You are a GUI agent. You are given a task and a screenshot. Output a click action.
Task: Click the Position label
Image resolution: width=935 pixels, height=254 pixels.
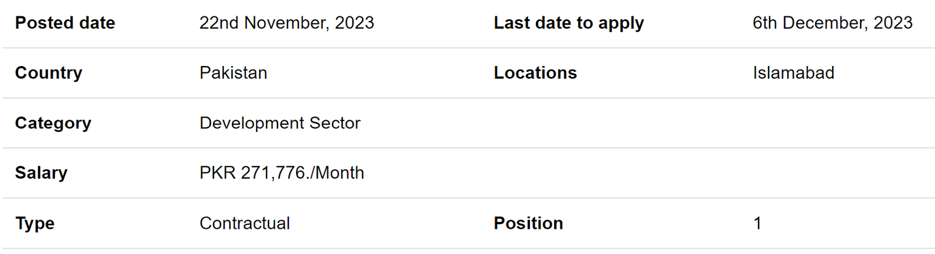[x=528, y=223]
